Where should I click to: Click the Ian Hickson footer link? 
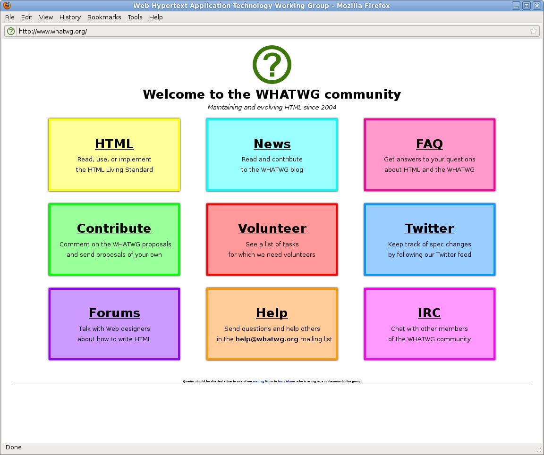(x=286, y=381)
